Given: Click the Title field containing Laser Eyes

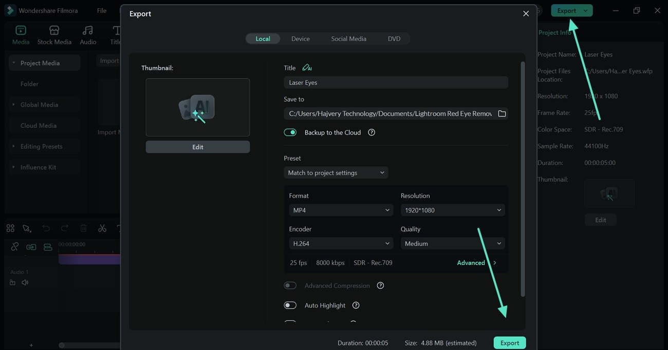Looking at the screenshot, I should [396, 83].
